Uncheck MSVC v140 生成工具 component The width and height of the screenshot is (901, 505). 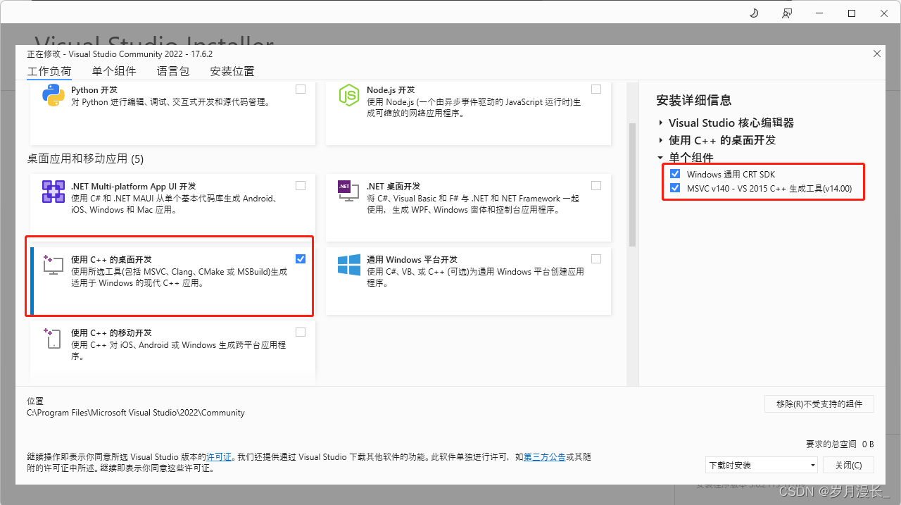pos(675,187)
